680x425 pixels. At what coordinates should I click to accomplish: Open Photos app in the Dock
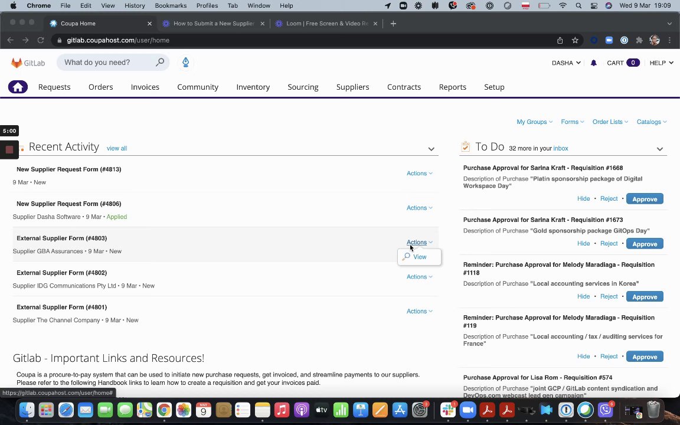tap(184, 410)
